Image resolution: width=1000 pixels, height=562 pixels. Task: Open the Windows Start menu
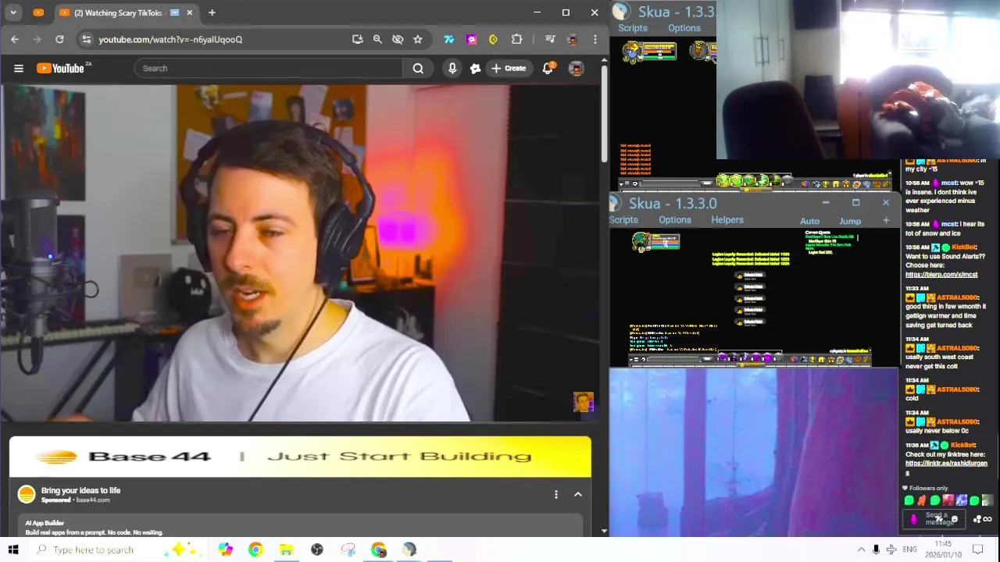[13, 550]
